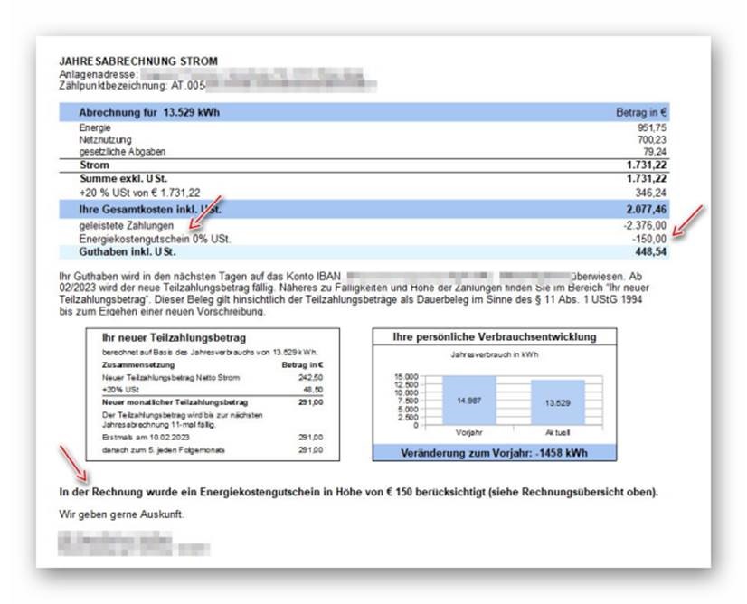Screen dimensions: 747x604
Task: Click the "Zusammensetzung" column header
Action: click(138, 365)
